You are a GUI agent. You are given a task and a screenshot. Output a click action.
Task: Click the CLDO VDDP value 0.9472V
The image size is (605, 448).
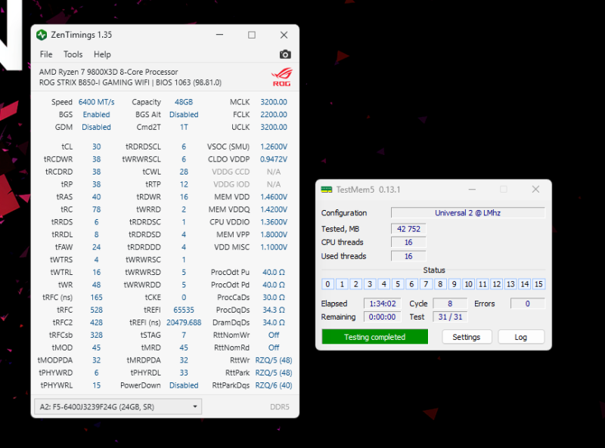click(x=274, y=159)
